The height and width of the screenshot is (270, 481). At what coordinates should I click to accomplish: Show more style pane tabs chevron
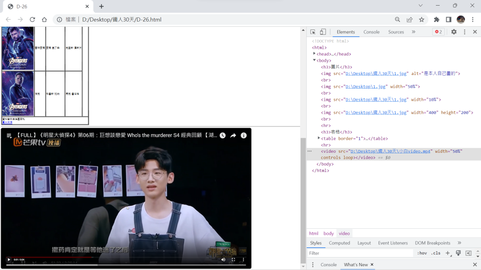(459, 243)
